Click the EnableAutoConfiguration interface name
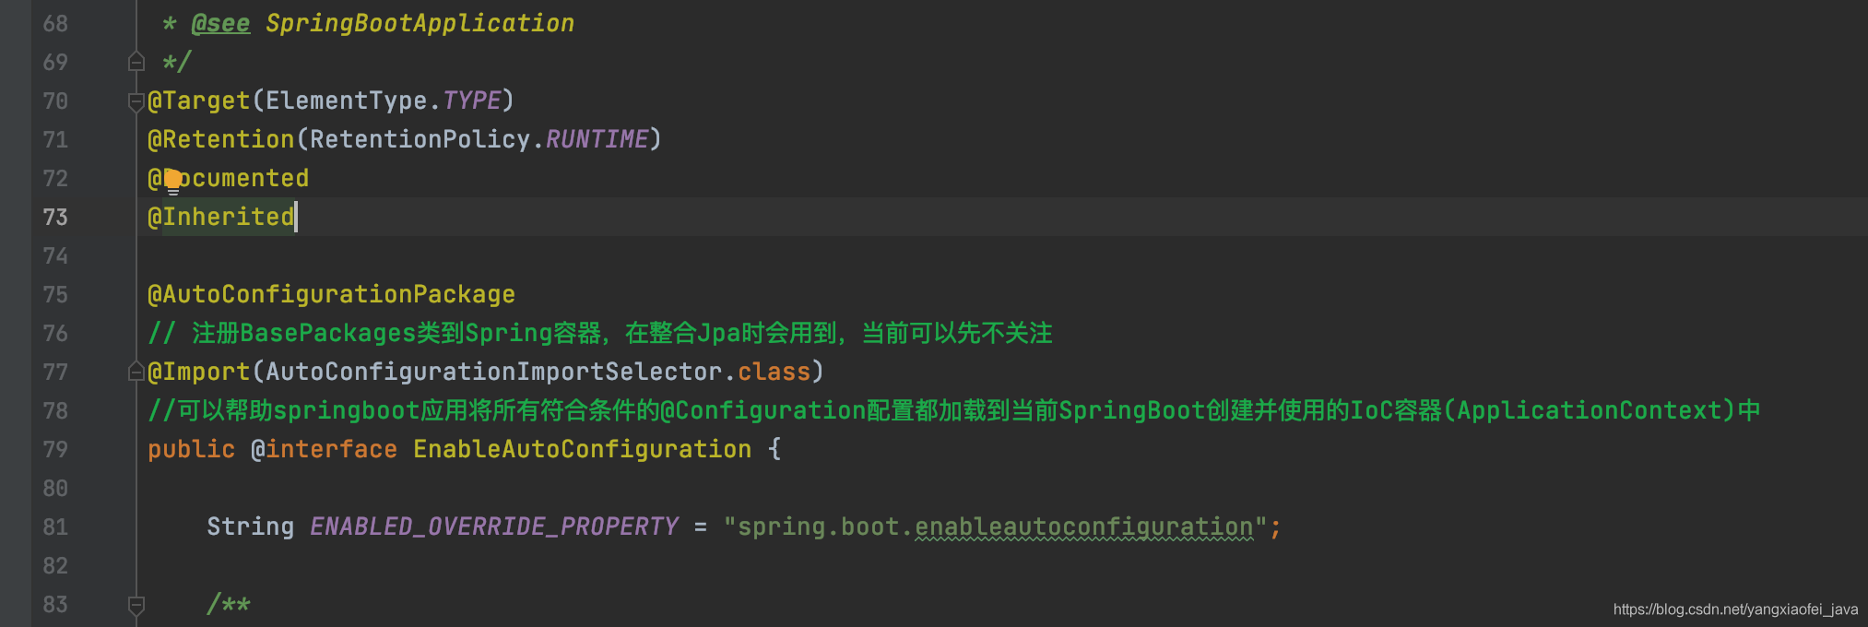1868x627 pixels. (582, 449)
